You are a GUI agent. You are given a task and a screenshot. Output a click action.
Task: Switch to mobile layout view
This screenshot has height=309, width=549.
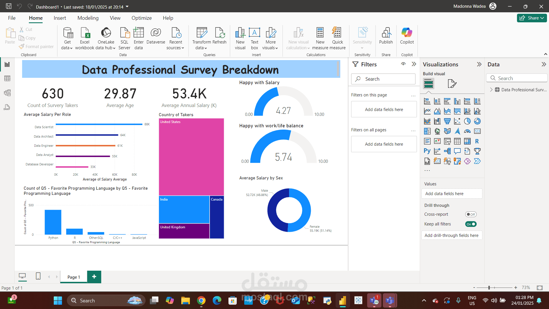pos(38,276)
